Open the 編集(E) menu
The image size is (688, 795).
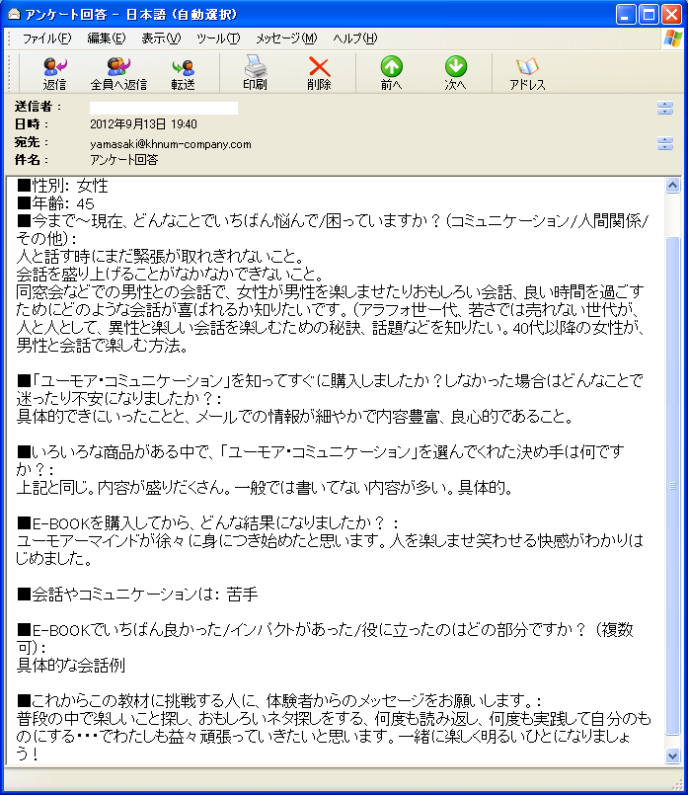pyautogui.click(x=107, y=39)
